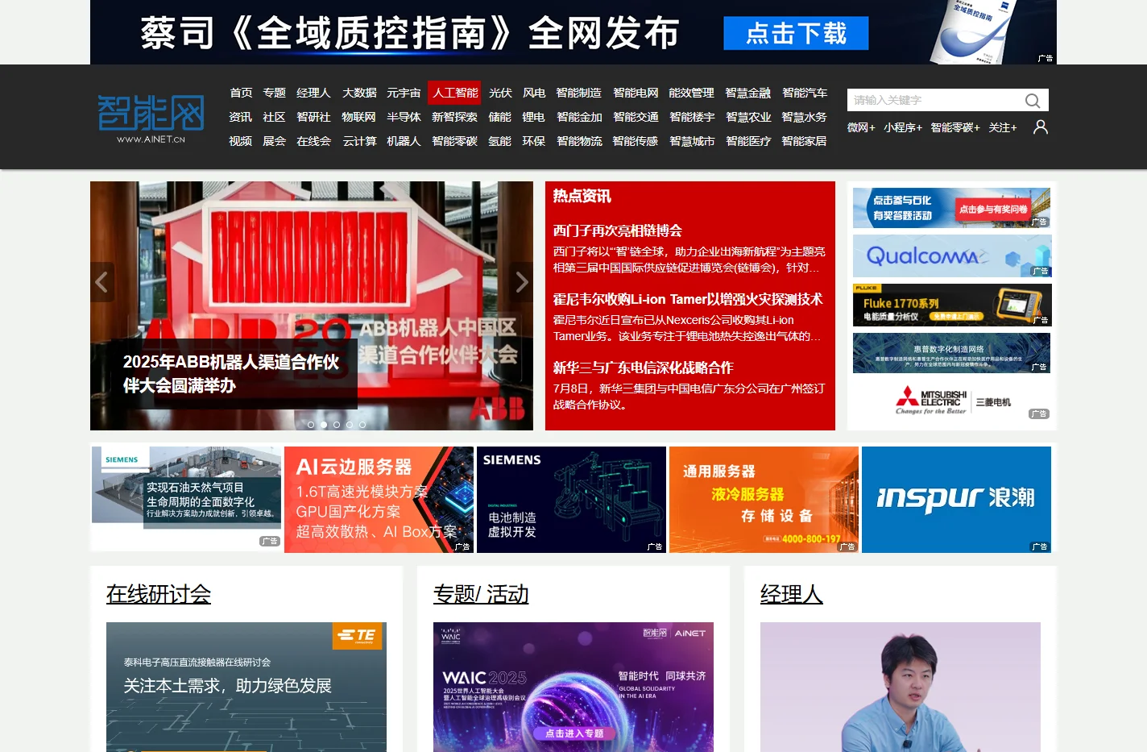Open the AI云边服务器 ad
The height and width of the screenshot is (752, 1147).
(379, 500)
